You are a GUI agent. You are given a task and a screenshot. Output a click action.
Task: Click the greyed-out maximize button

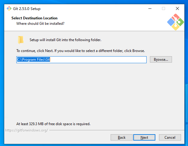pyautogui.click(x=164, y=8)
